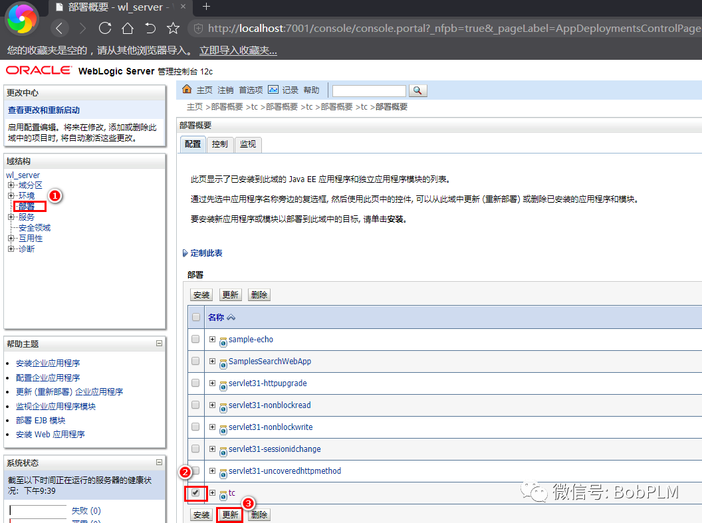This screenshot has height=523, width=702.
Task: Click the browser logo icon
Action: pyautogui.click(x=22, y=20)
